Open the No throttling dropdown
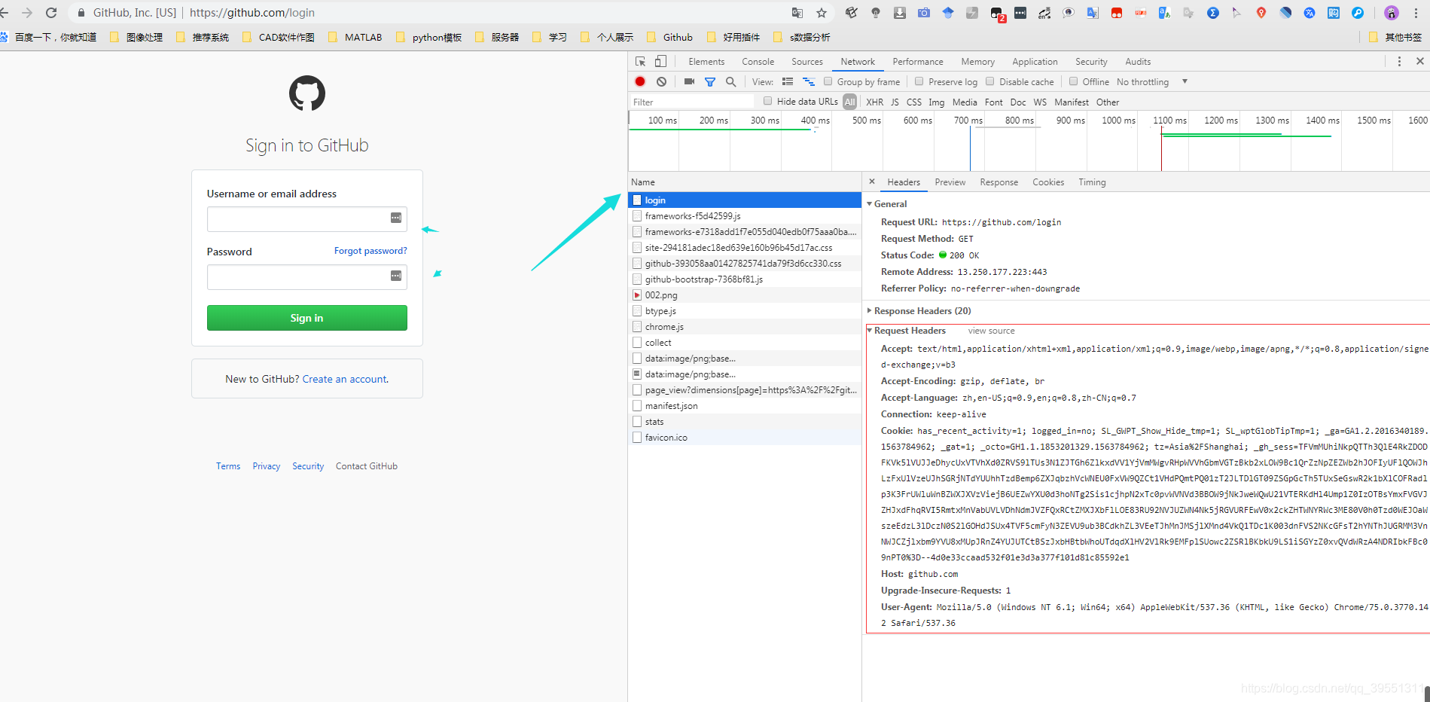Image resolution: width=1430 pixels, height=702 pixels. 1151,81
